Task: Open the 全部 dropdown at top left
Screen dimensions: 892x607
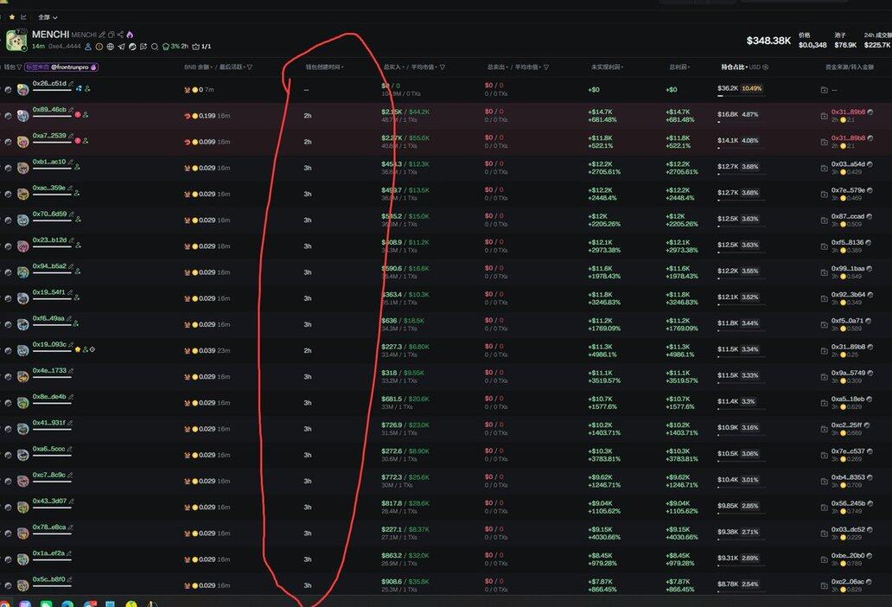Action: coord(48,17)
